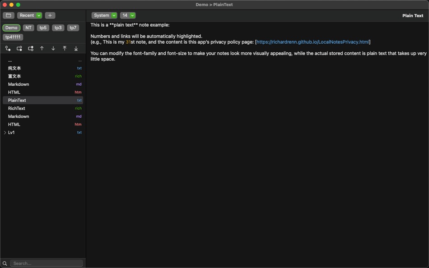
Task: Click the move to top icon
Action: (64, 48)
